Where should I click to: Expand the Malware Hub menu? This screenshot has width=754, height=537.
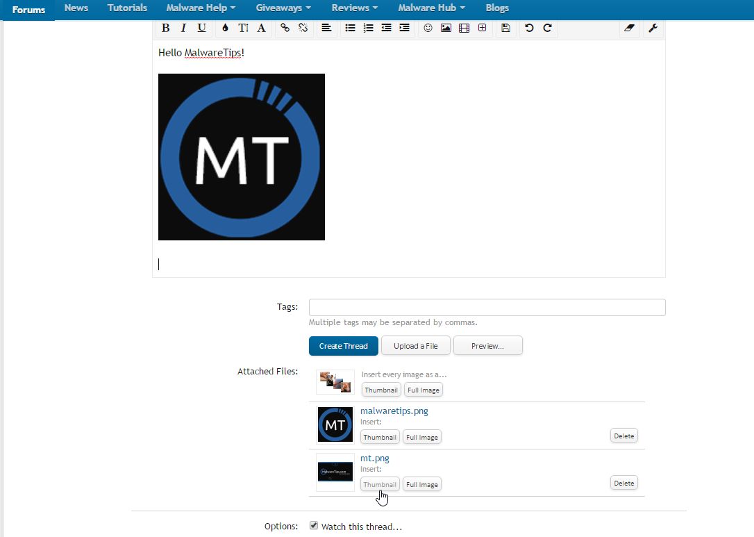[x=431, y=8]
